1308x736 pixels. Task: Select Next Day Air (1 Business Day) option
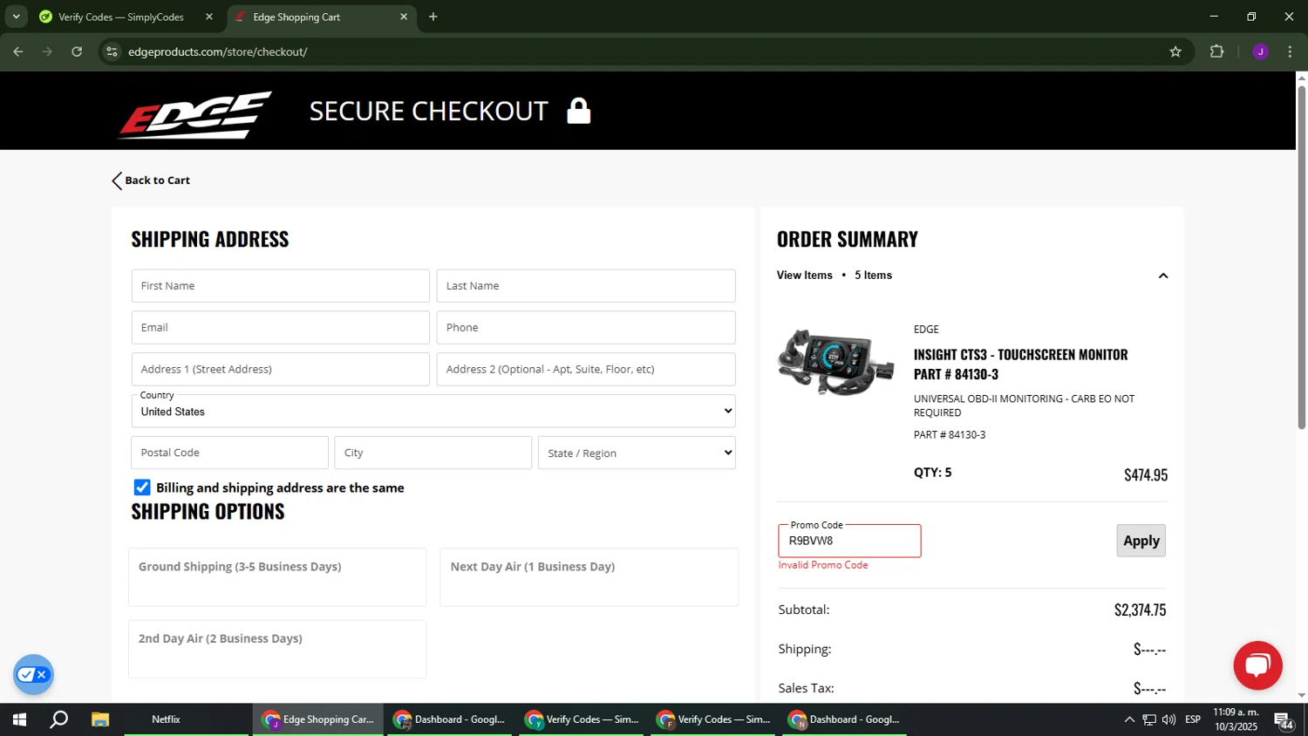tap(589, 577)
